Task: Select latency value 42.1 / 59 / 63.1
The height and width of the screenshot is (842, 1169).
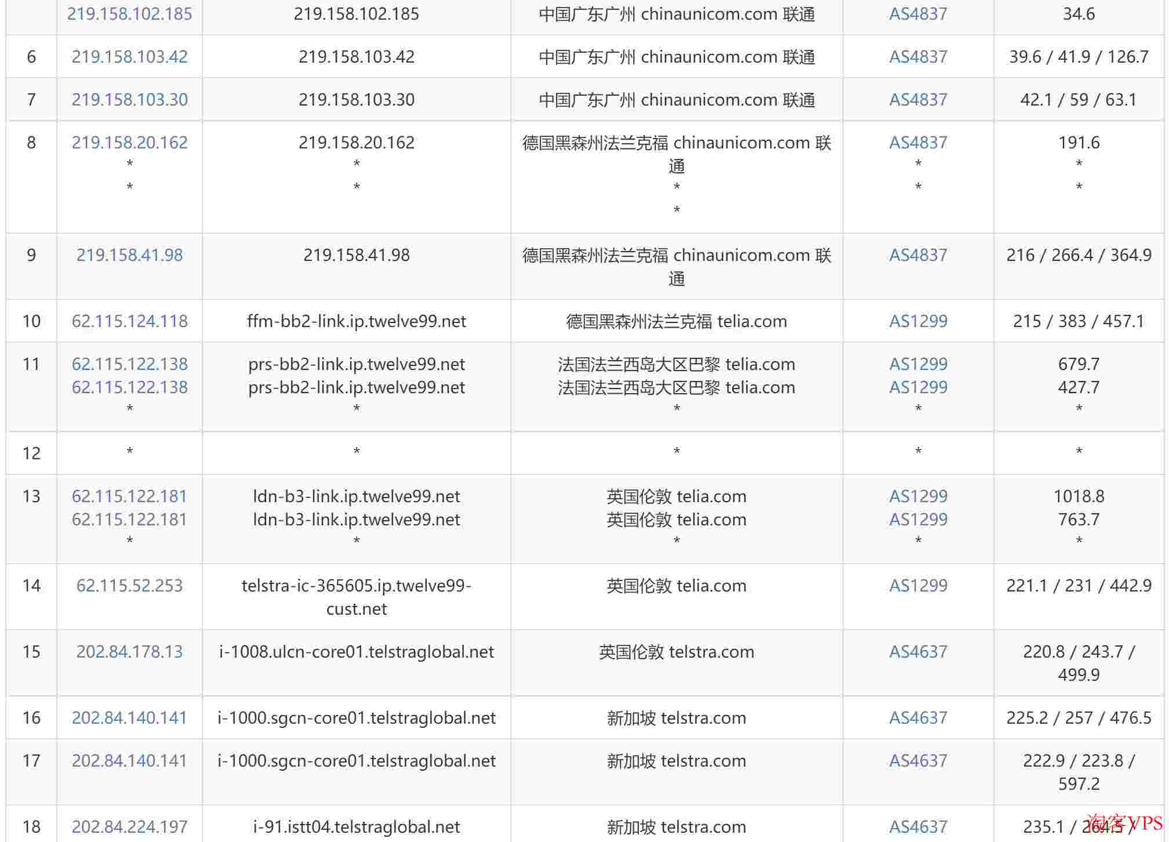Action: tap(1079, 100)
